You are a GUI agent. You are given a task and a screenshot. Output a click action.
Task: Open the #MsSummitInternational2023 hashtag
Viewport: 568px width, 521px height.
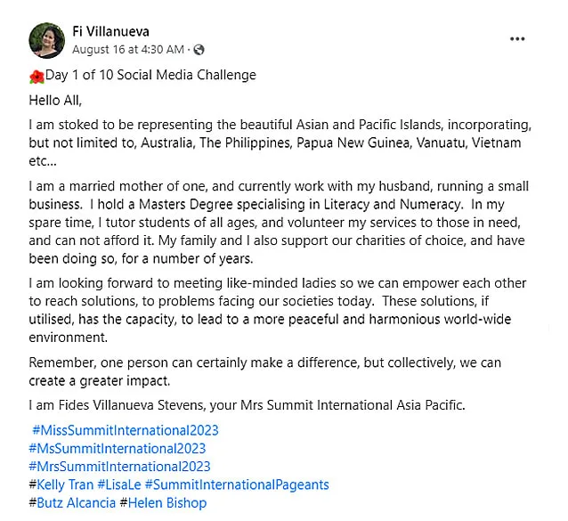(118, 449)
